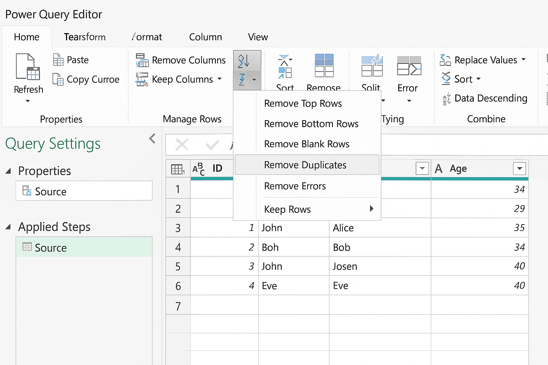
Task: Click the sort descending Z icon
Action: [242, 79]
